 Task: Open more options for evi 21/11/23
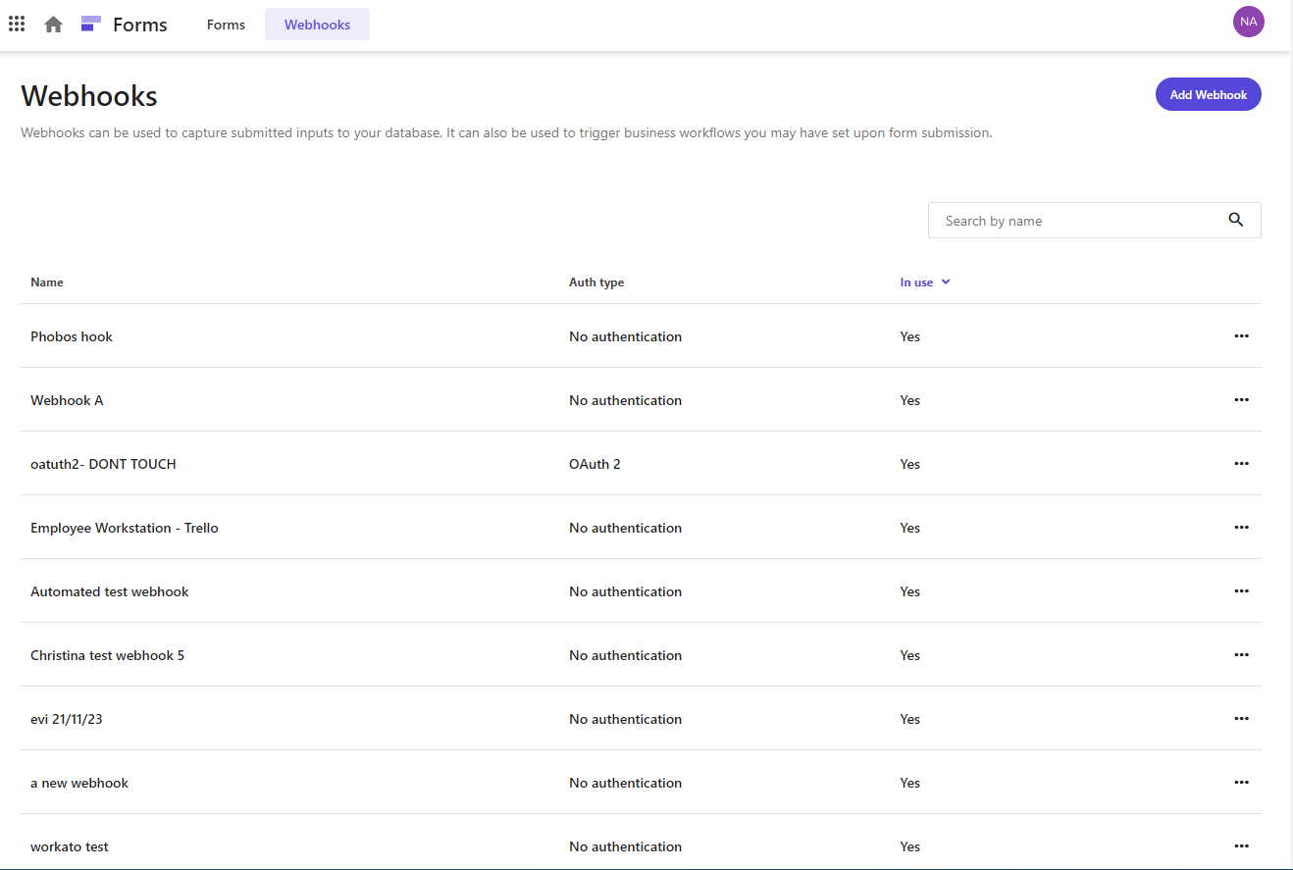point(1241,719)
